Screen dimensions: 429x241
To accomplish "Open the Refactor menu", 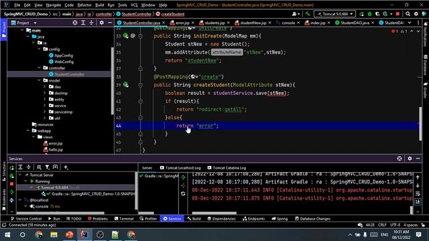I will [x=84, y=5].
